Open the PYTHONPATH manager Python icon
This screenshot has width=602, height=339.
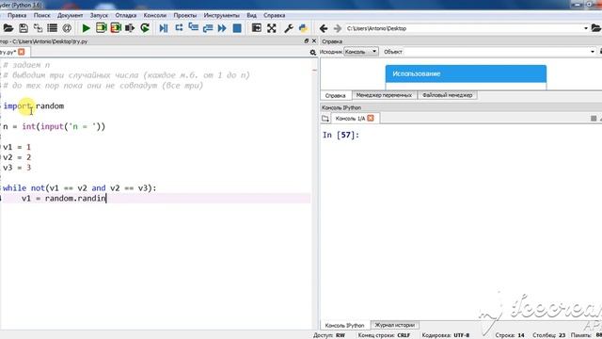tap(303, 28)
